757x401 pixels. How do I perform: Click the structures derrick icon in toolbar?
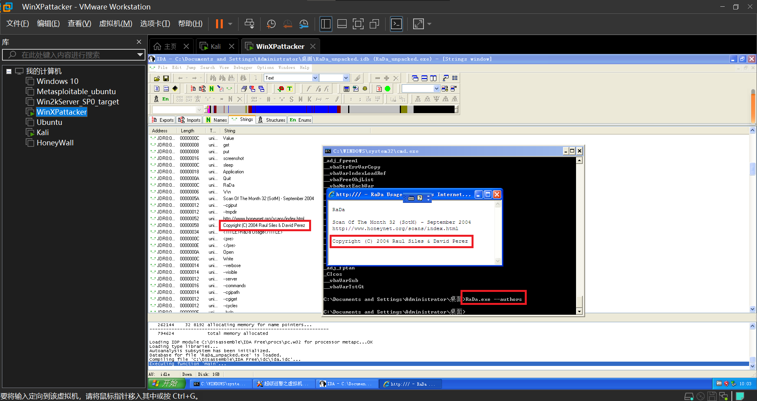click(x=156, y=99)
